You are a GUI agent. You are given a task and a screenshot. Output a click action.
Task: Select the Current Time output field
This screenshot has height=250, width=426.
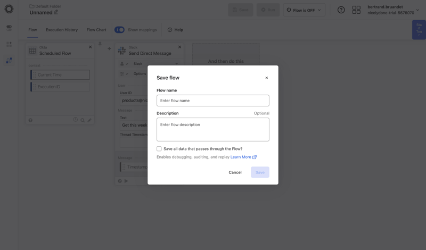(60, 75)
